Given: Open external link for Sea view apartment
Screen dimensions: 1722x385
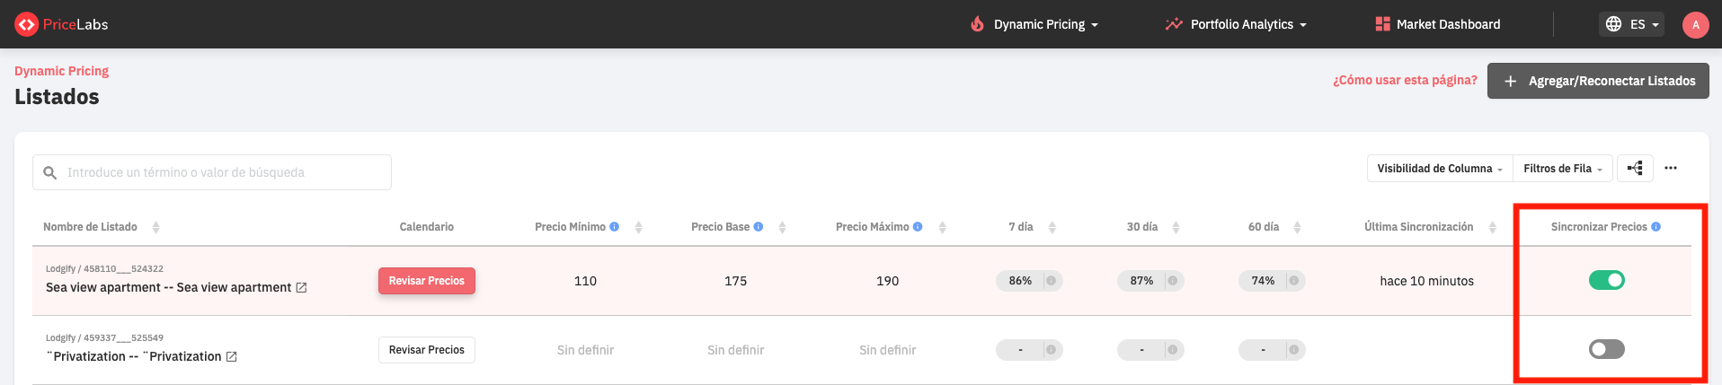Looking at the screenshot, I should click(x=302, y=288).
